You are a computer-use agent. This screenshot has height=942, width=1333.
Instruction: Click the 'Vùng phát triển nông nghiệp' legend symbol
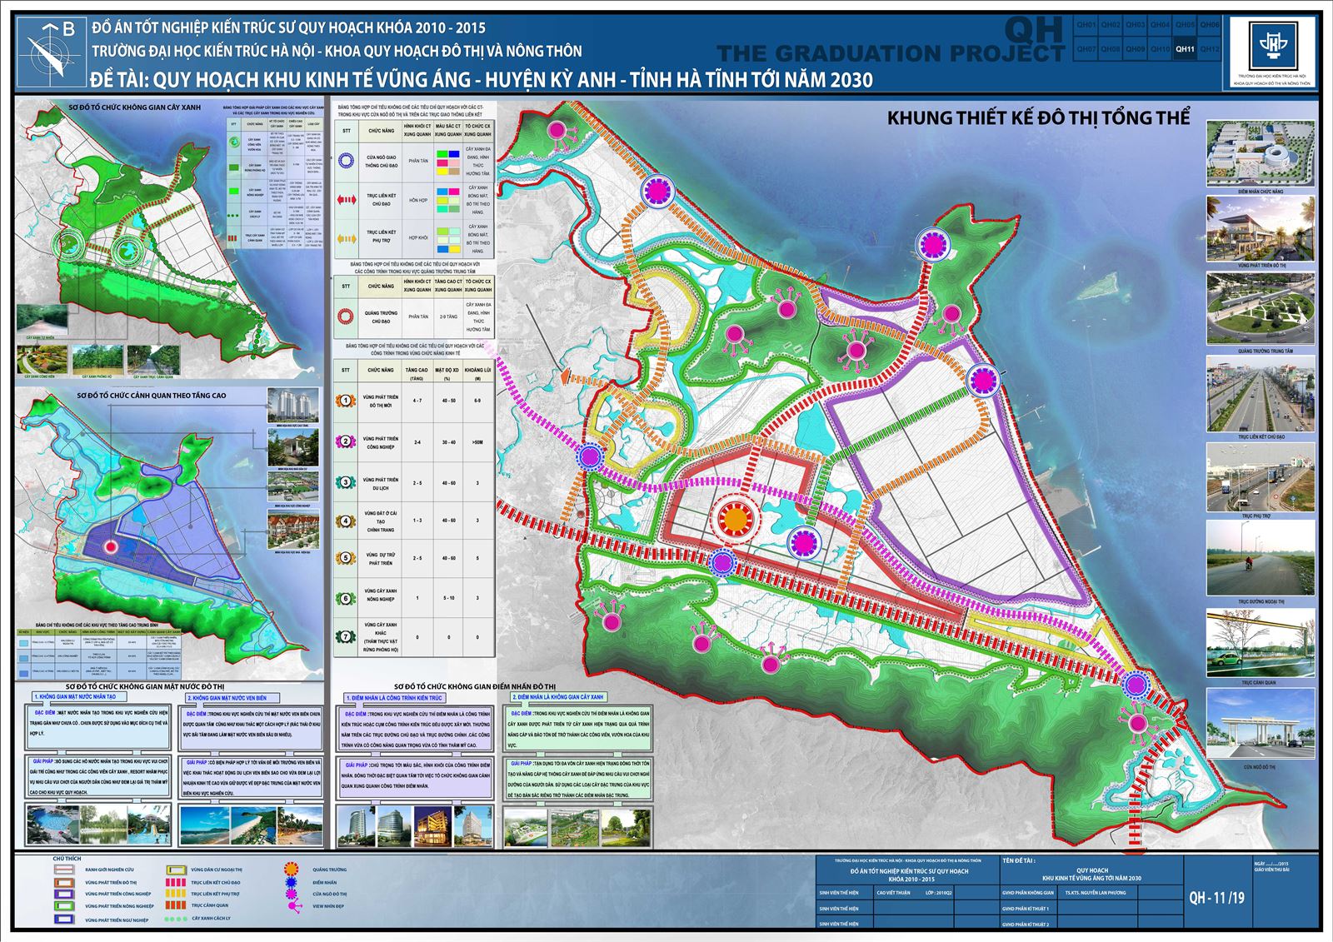click(65, 906)
